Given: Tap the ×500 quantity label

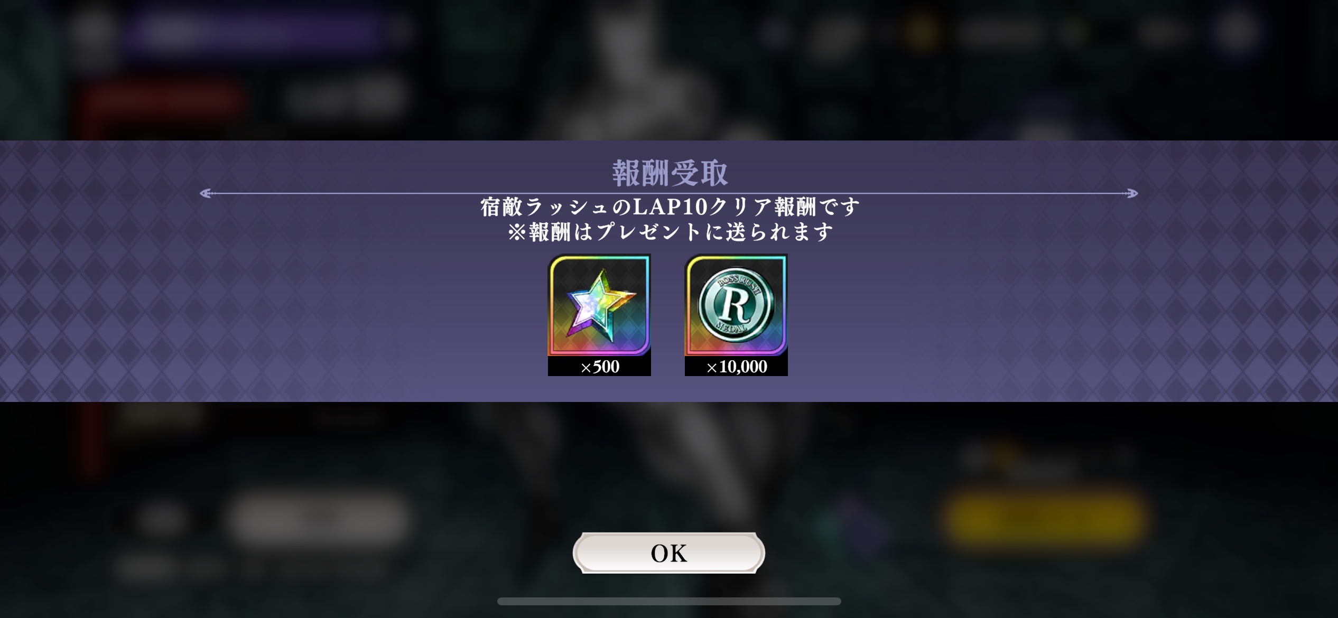Looking at the screenshot, I should [599, 367].
